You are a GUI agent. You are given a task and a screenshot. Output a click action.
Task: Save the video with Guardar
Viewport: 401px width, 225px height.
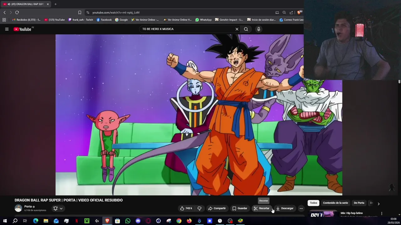coord(240,208)
